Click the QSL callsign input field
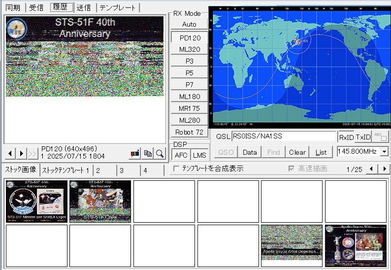The height and width of the screenshot is (270, 391). coord(284,136)
